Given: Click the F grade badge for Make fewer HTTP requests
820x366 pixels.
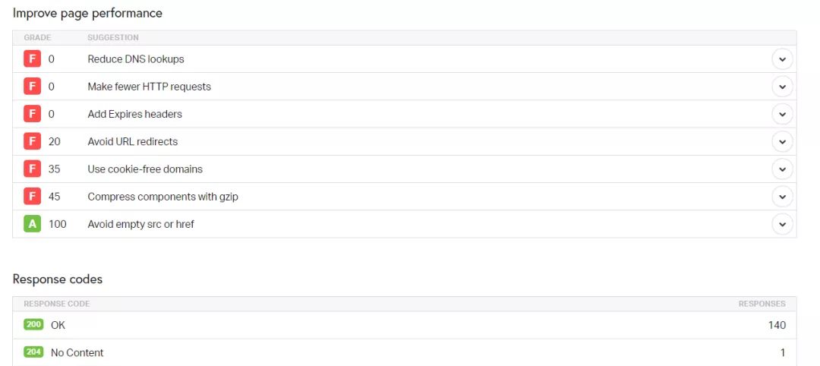Looking at the screenshot, I should (x=32, y=87).
